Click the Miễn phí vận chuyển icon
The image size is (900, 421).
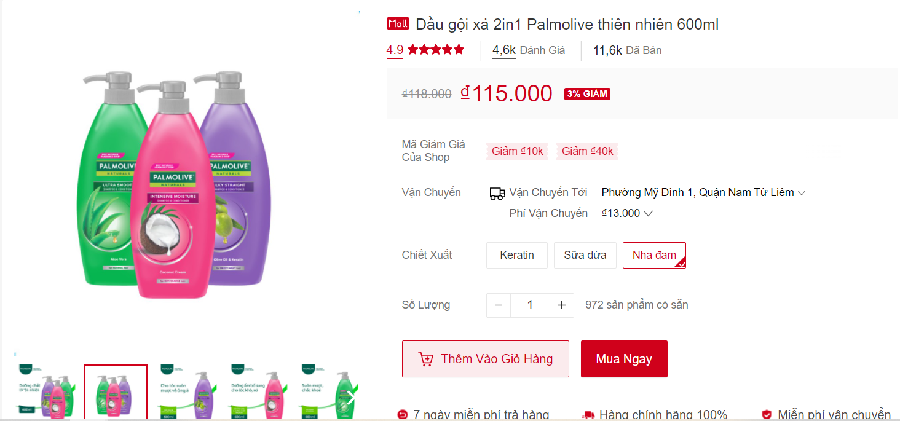tap(766, 413)
